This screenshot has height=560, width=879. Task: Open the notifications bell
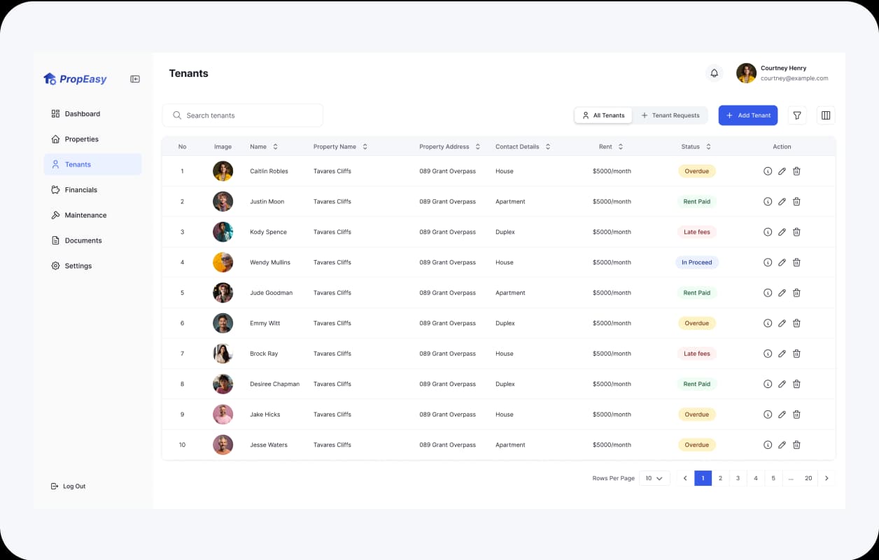(x=714, y=73)
